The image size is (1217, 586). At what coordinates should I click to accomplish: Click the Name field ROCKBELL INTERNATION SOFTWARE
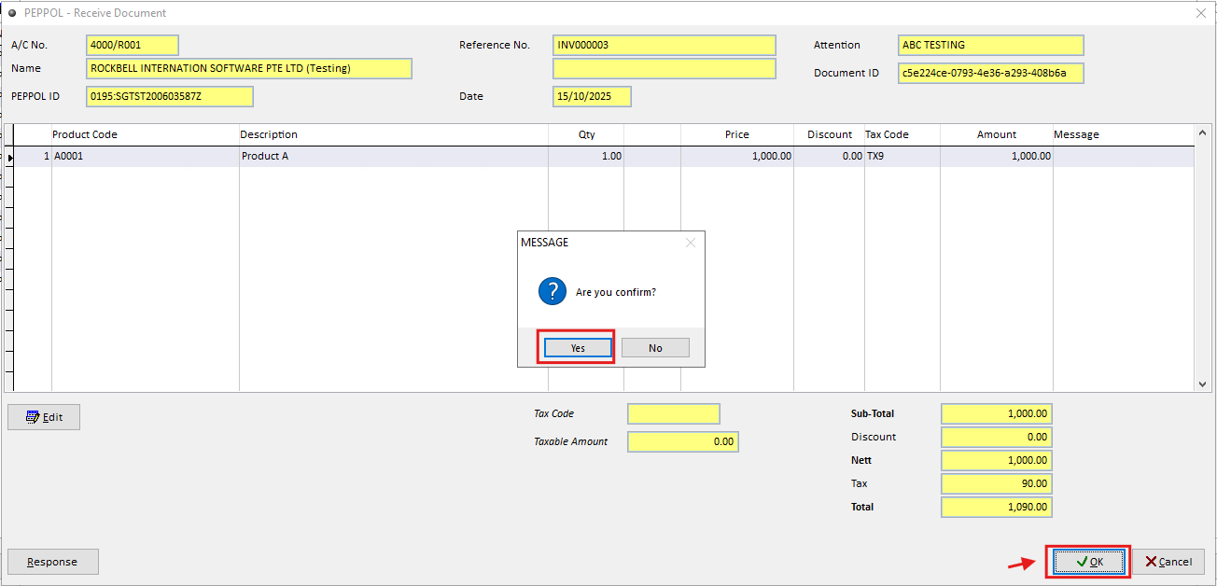pos(249,68)
